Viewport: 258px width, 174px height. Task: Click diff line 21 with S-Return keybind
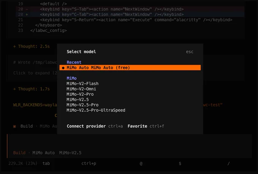coord(130,20)
